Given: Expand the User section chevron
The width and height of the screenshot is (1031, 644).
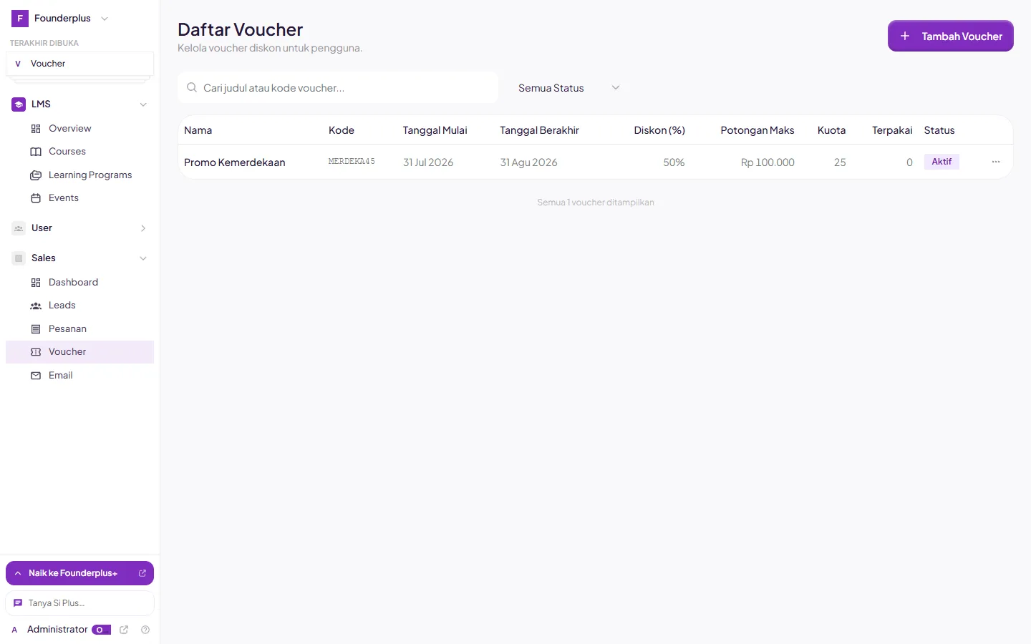Looking at the screenshot, I should 143,228.
